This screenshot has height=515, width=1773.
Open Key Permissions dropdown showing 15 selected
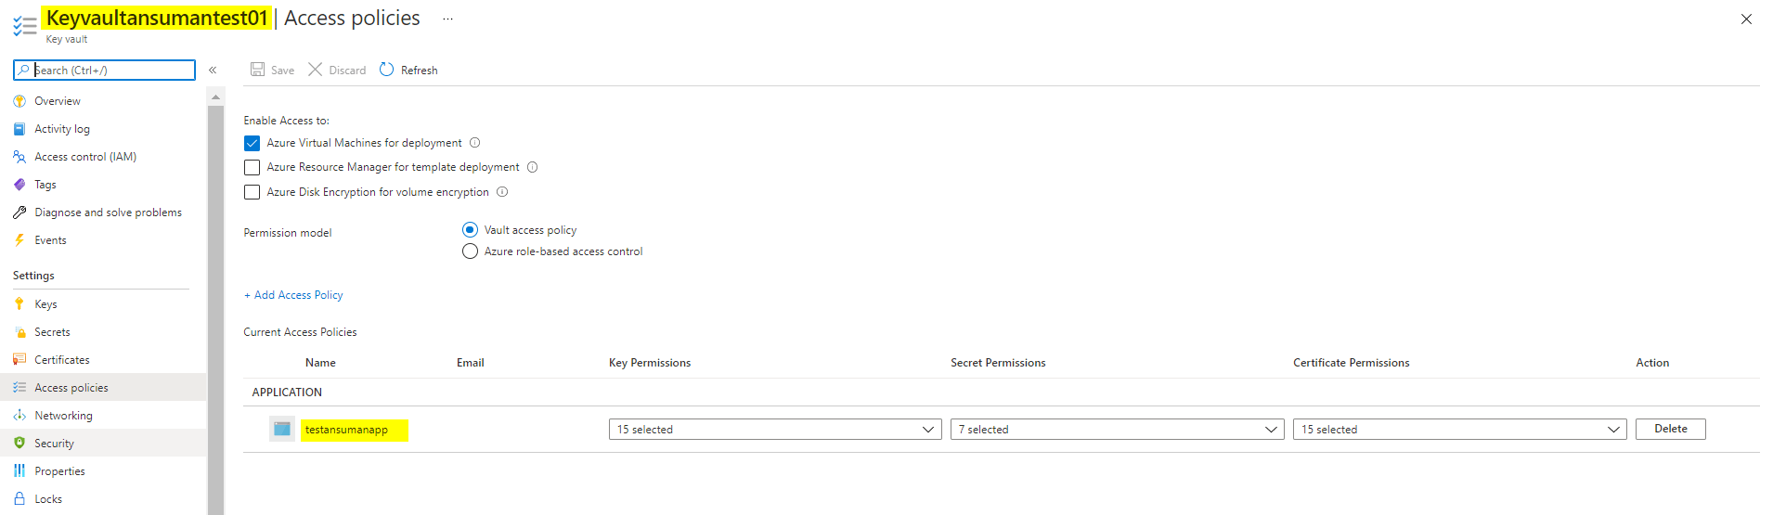click(776, 430)
